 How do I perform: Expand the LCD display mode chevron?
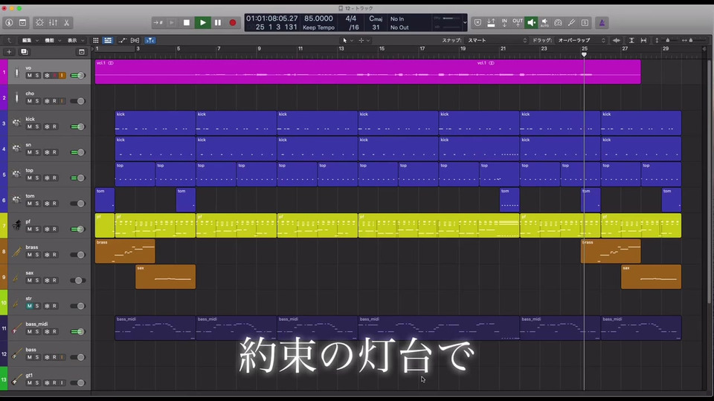coord(464,22)
